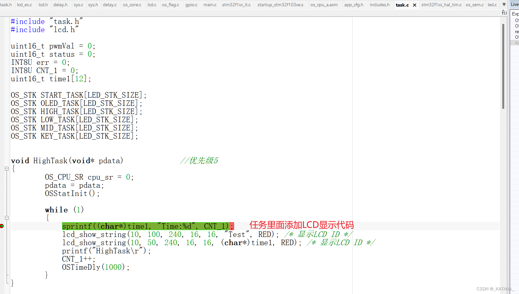Click the OS_STK OLED_TASK declaration line
The height and width of the screenshot is (294, 519).
click(76, 103)
